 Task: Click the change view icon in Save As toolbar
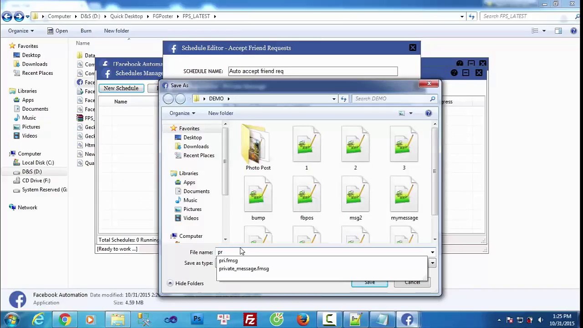click(402, 113)
